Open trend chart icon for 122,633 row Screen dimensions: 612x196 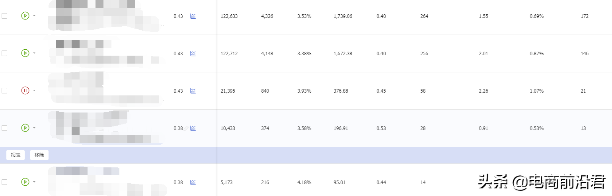point(193,16)
